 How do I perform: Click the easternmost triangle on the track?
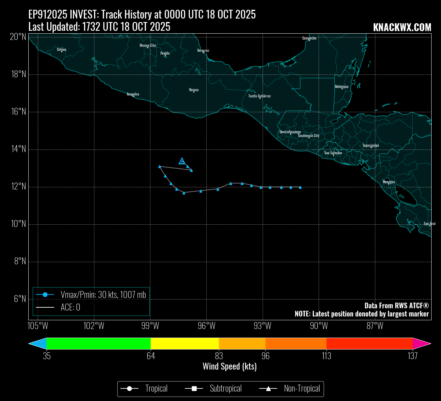pyautogui.click(x=300, y=187)
